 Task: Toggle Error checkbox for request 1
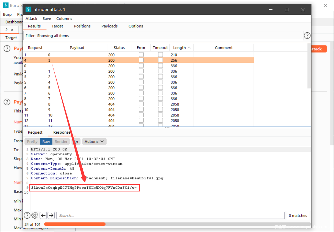click(x=141, y=55)
